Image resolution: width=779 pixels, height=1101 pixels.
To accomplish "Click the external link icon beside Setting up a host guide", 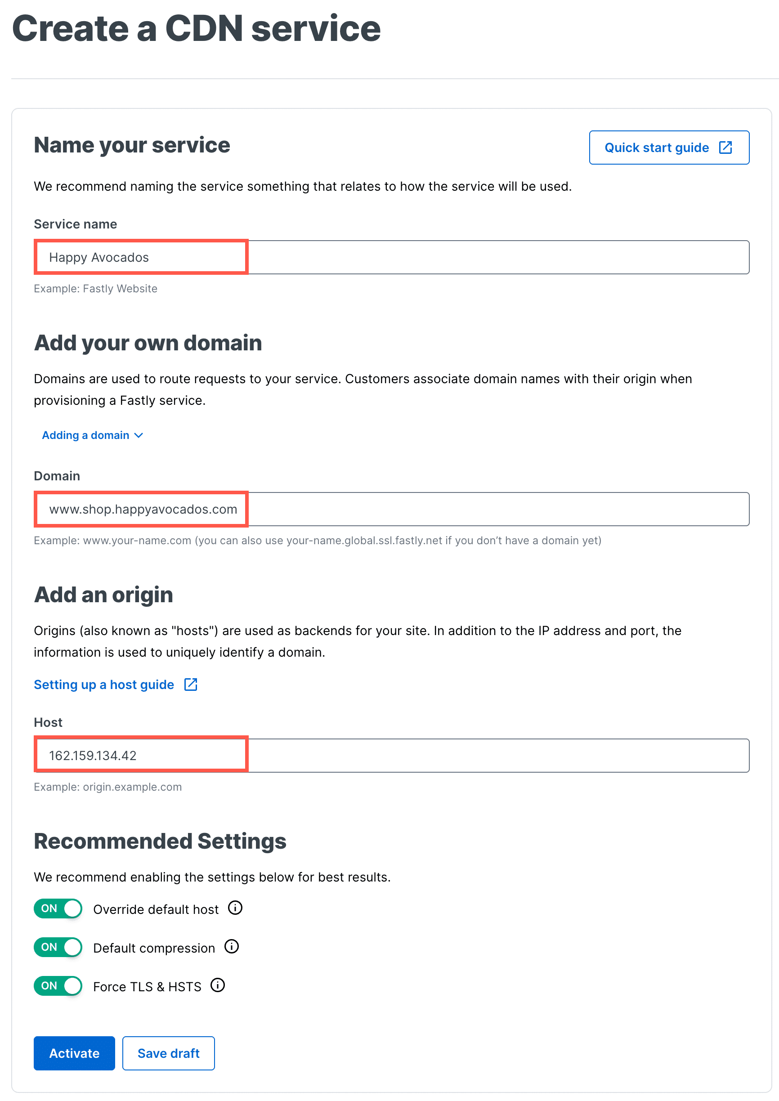I will (x=190, y=684).
